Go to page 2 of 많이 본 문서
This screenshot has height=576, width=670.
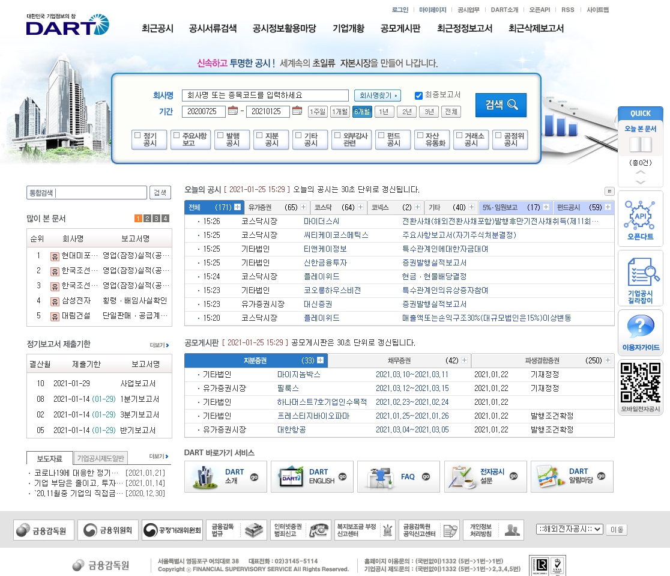click(x=148, y=219)
